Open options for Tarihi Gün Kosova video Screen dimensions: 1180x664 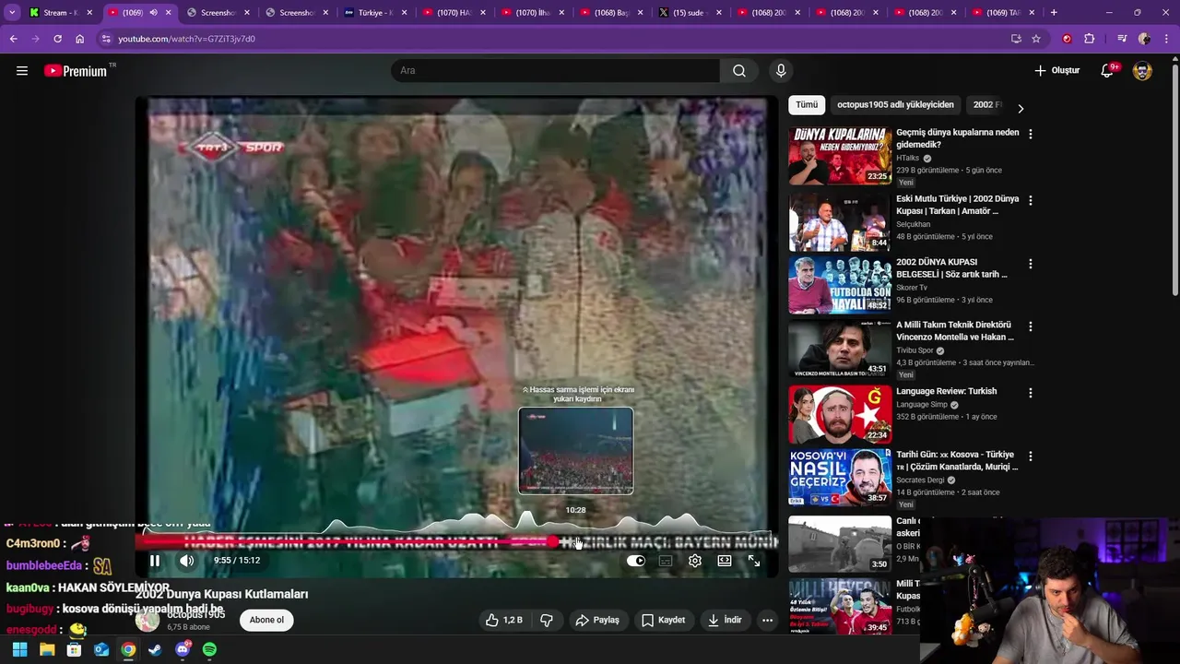coord(1031,456)
